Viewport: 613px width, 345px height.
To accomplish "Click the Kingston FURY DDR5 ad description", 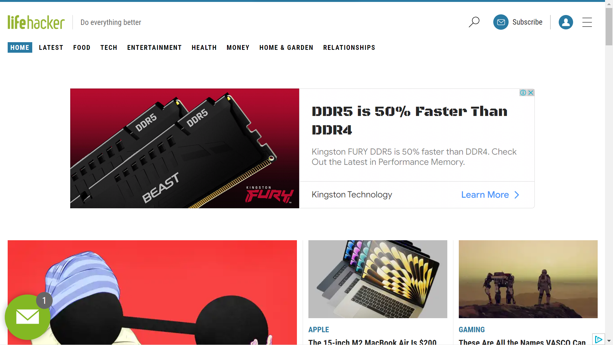I will click(414, 157).
